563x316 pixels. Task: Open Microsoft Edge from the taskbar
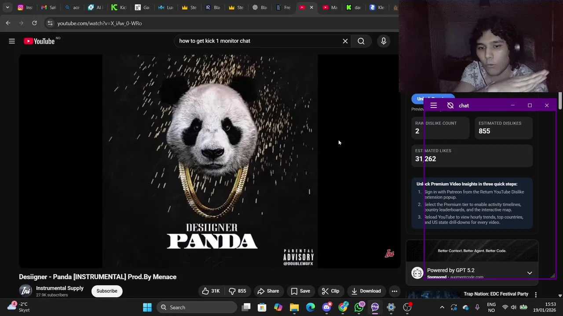[x=311, y=307]
